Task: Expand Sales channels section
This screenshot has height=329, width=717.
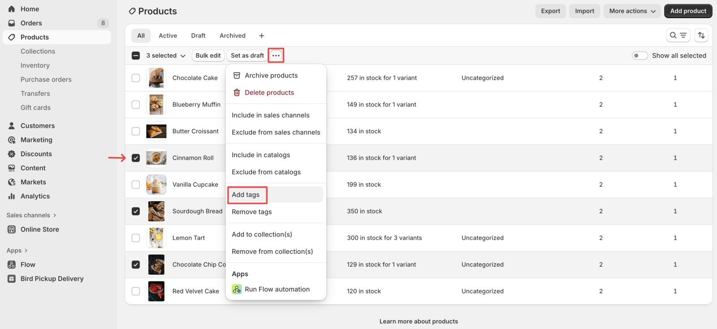Action: (31, 215)
